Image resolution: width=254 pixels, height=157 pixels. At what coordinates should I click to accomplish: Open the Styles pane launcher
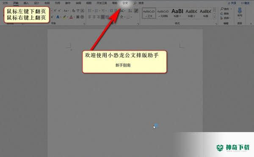point(216,24)
